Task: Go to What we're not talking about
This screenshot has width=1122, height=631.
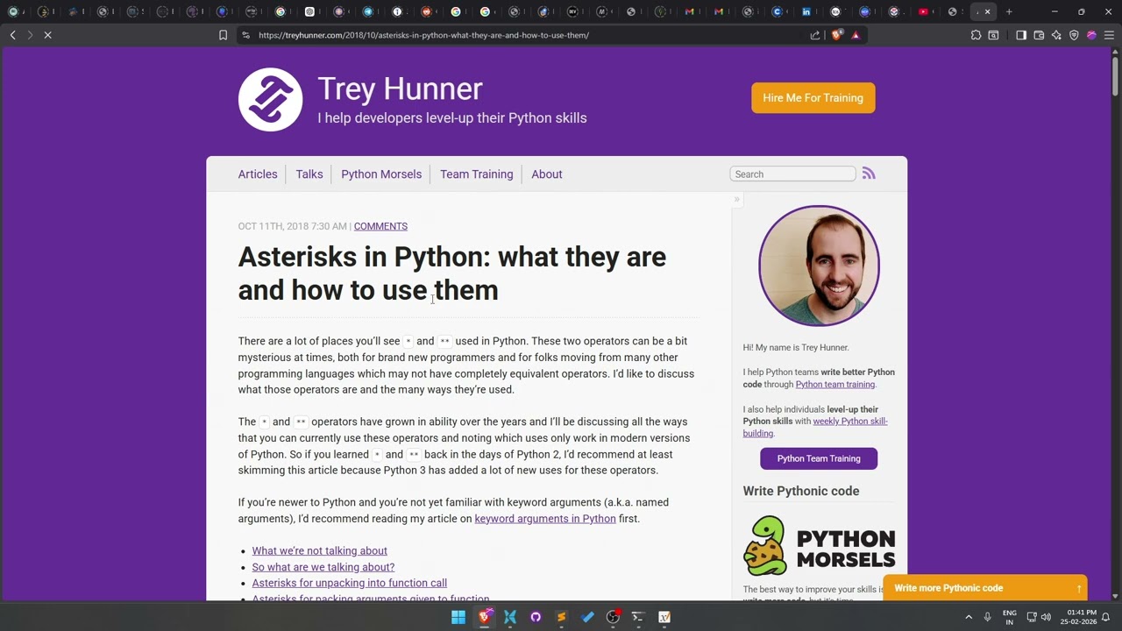Action: coord(320,551)
